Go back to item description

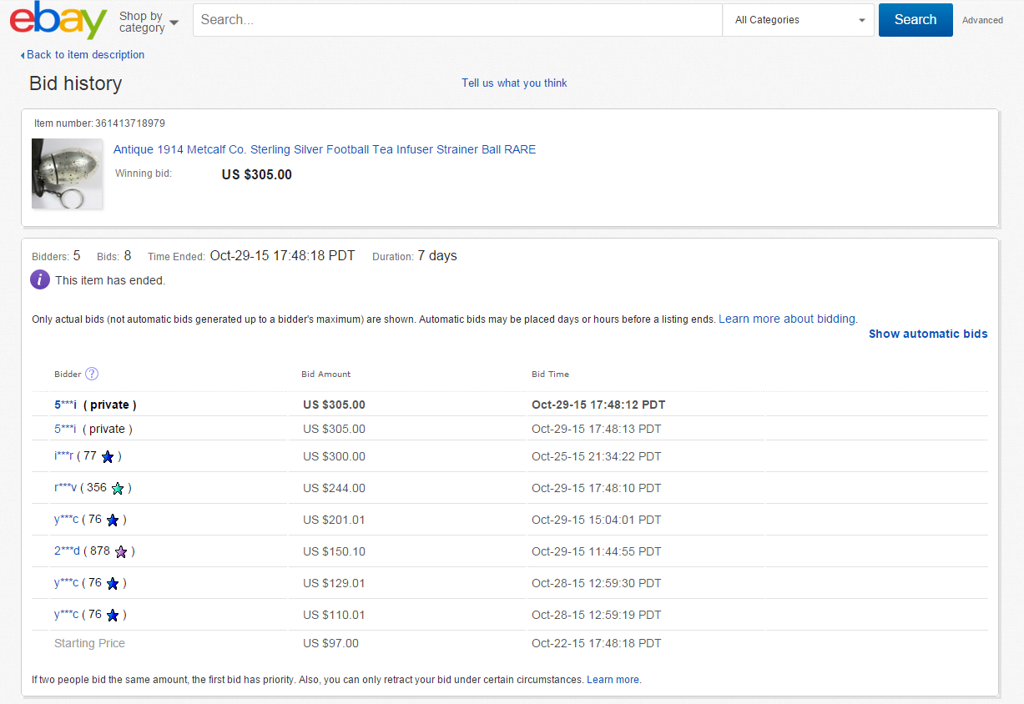click(85, 55)
